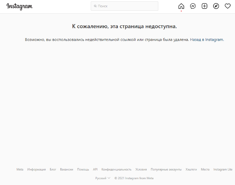Image resolution: width=235 pixels, height=185 pixels.
Task: Focus the Поиск search field
Action: [x=126, y=6]
